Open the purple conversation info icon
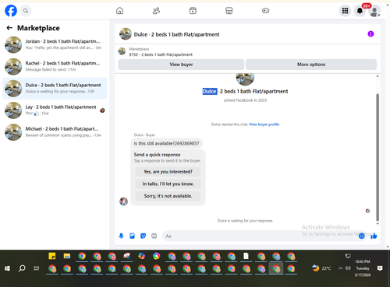This screenshot has width=390, height=287. [370, 34]
